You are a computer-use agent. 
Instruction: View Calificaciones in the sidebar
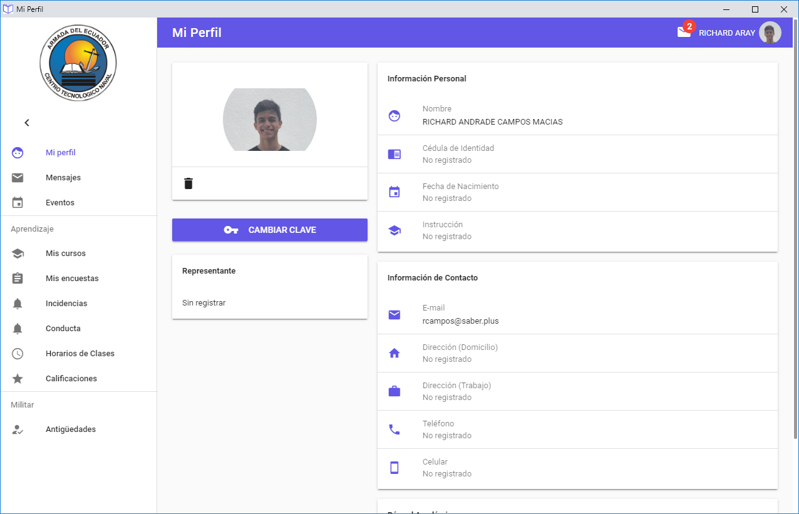point(71,379)
